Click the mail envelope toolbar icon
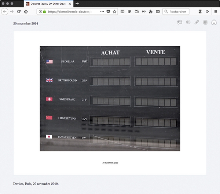 158,12
